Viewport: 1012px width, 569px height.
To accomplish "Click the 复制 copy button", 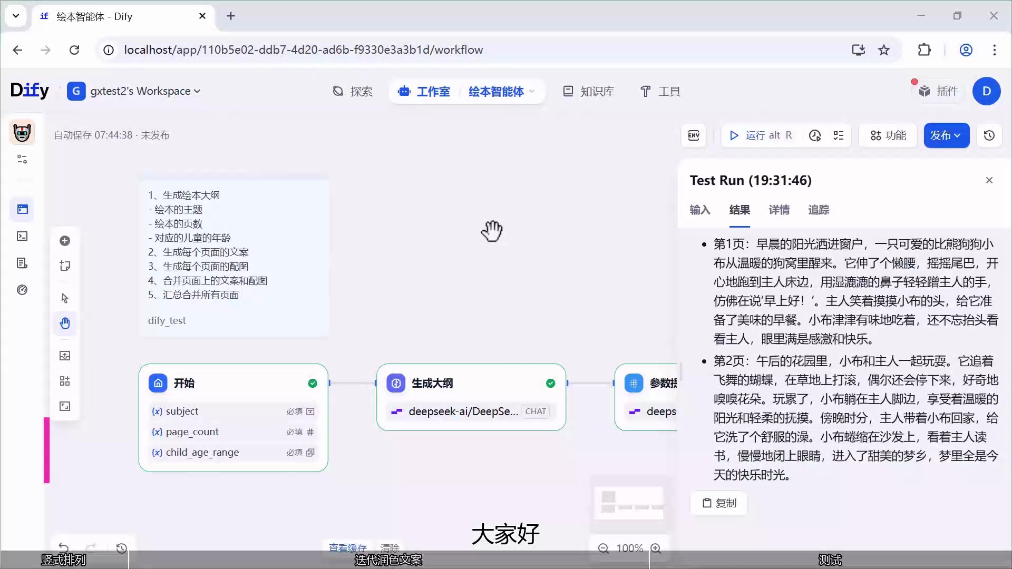I will pos(719,503).
